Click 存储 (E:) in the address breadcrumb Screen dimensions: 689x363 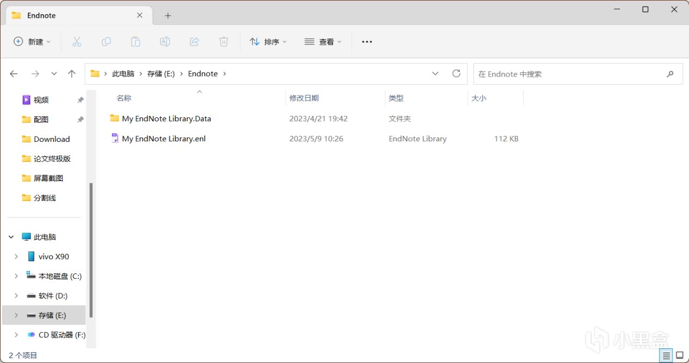[161, 74]
